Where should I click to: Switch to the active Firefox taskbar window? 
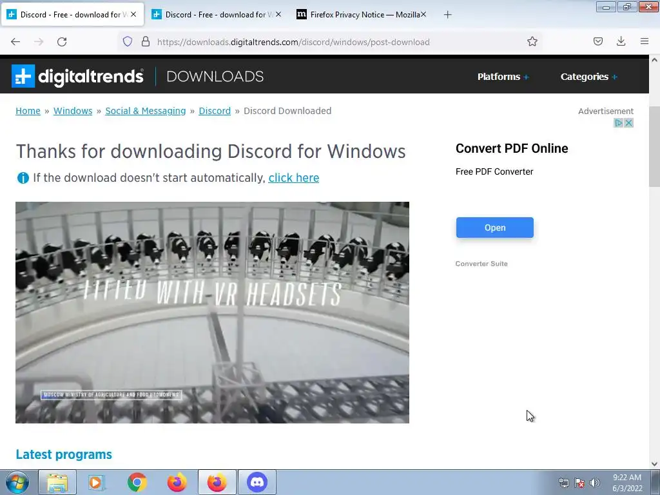pos(217,482)
